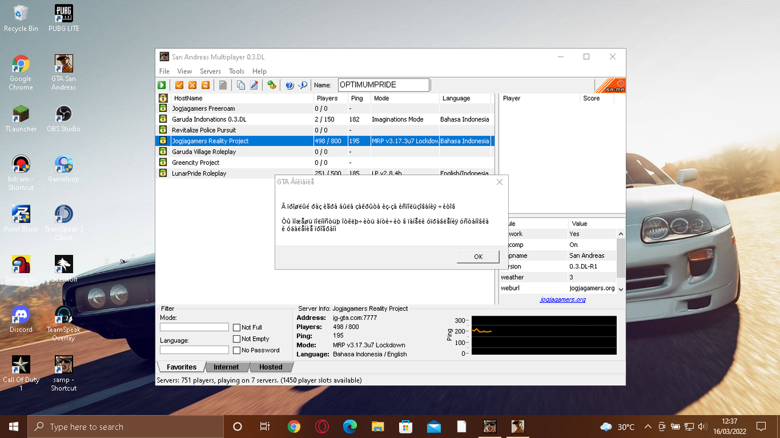Image resolution: width=780 pixels, height=438 pixels.
Task: Click the orange refresh server icon
Action: click(205, 85)
